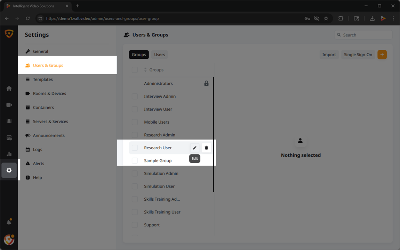Click the browser reload button
This screenshot has width=400, height=250.
[27, 18]
